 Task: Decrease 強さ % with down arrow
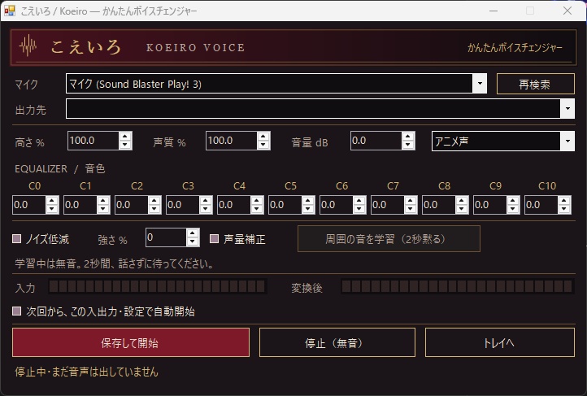pos(193,242)
